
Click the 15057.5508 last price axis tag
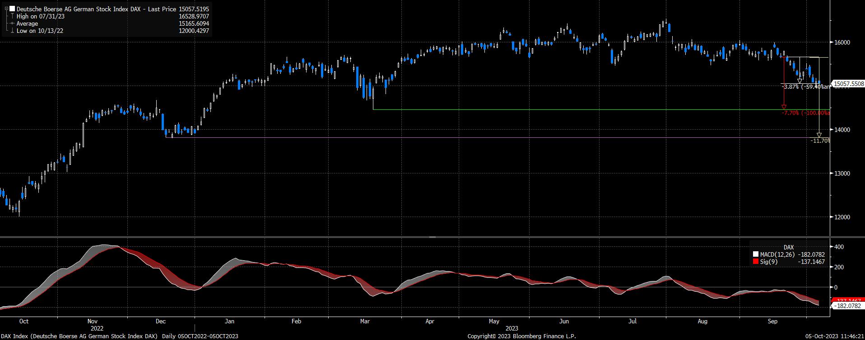tap(847, 84)
